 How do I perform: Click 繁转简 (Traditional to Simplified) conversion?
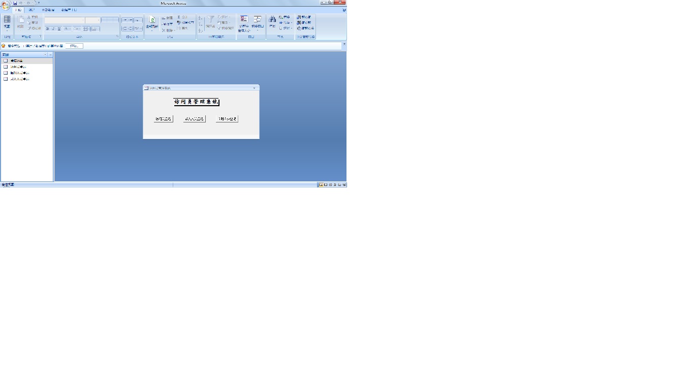point(304,17)
